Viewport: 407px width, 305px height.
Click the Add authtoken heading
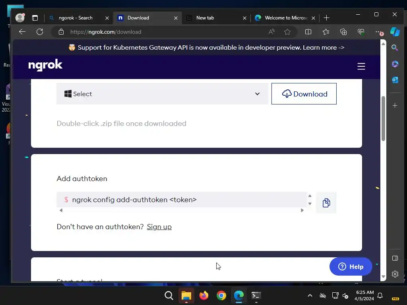tap(82, 179)
